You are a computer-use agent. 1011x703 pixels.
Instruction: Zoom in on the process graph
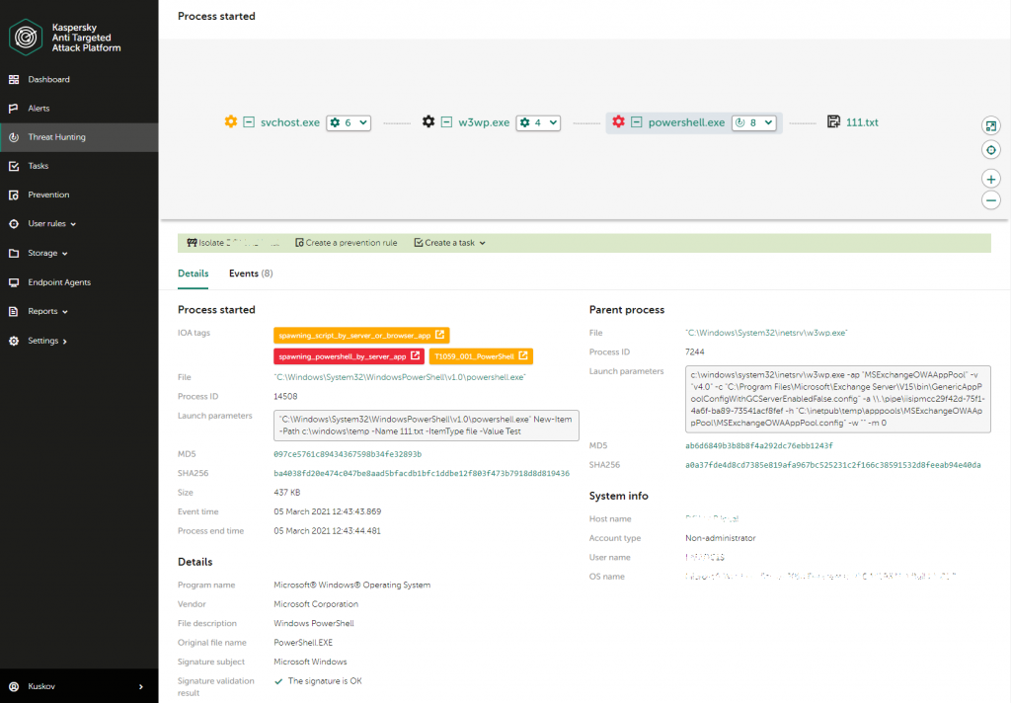(x=991, y=180)
